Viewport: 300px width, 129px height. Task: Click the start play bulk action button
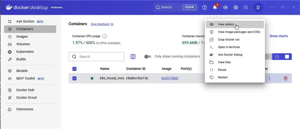click(267, 57)
